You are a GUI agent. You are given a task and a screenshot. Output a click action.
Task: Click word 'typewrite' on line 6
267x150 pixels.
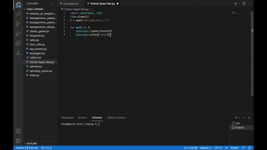(97, 31)
